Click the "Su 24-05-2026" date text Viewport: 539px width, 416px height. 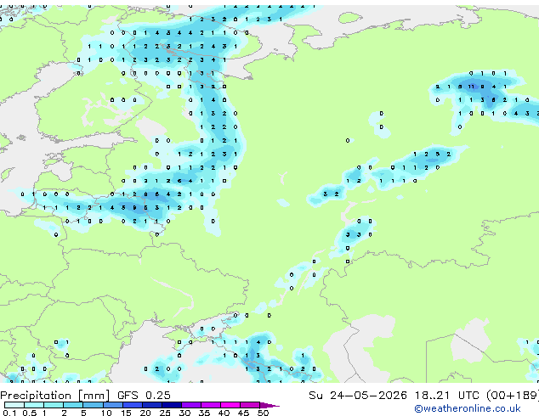point(358,395)
